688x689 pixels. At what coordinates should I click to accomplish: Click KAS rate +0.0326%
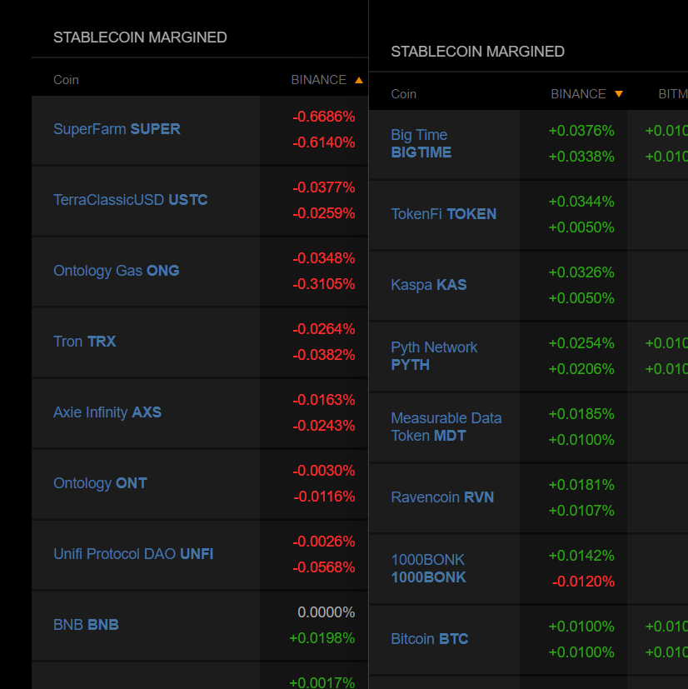(581, 272)
